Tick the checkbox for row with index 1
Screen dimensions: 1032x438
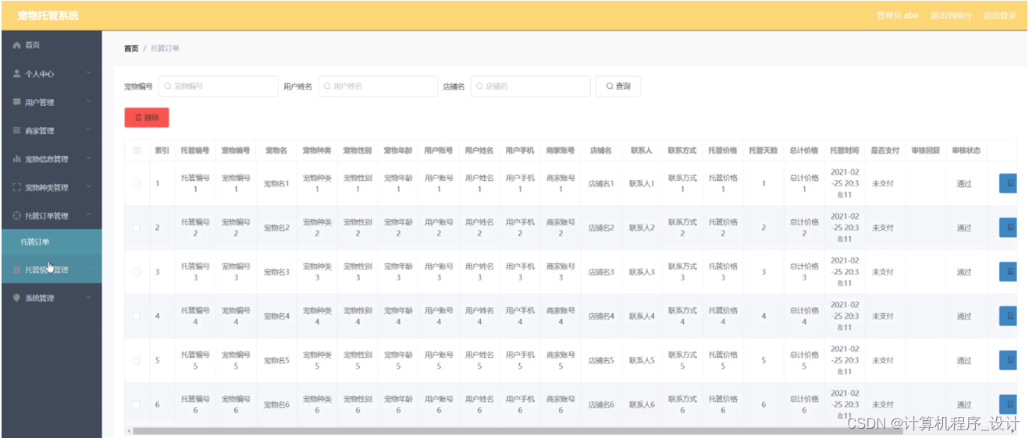tap(137, 184)
